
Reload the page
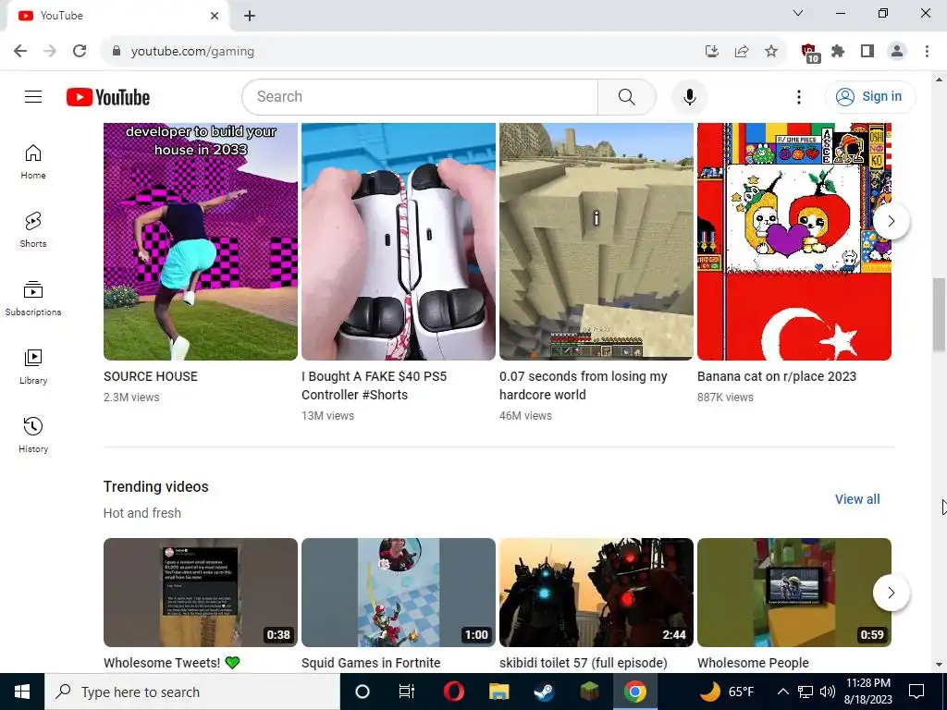[80, 51]
